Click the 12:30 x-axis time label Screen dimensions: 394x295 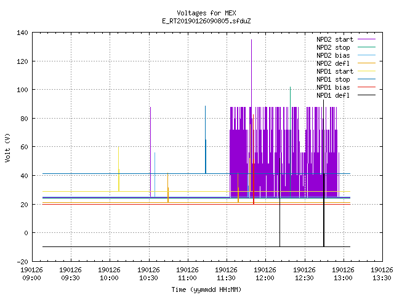point(304,278)
